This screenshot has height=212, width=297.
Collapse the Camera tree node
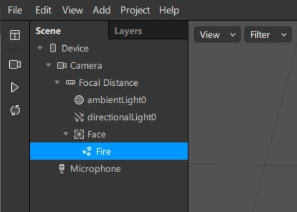tap(48, 65)
